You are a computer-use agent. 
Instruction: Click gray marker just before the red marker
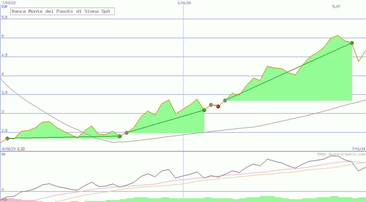pos(211,105)
